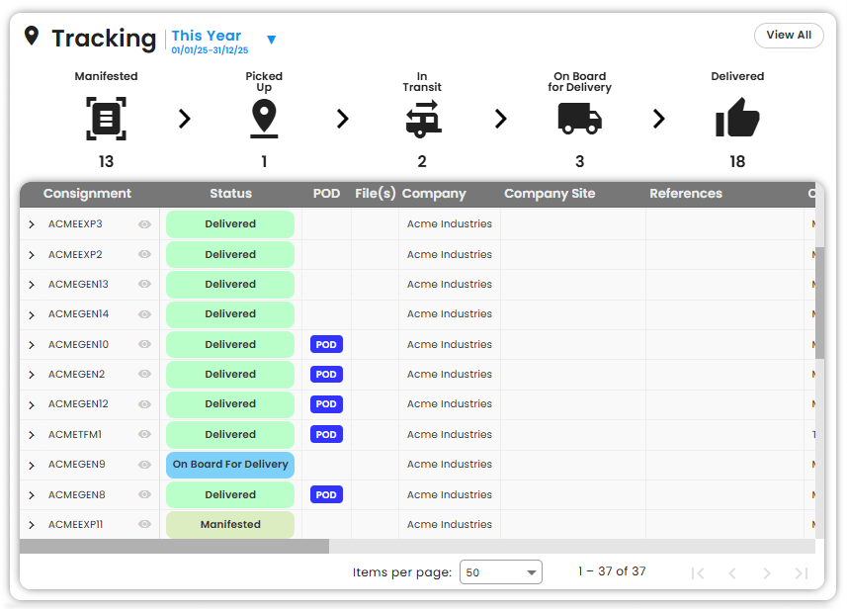The width and height of the screenshot is (847, 611).
Task: Click the Manifested scan document icon
Action: tap(106, 119)
